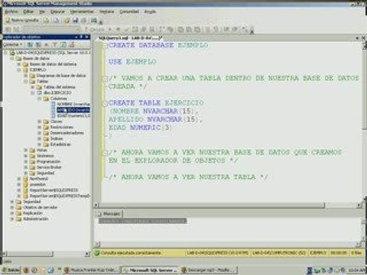Expand the Administración folder node
Screen dimensions: 367x275
click(x=12, y=218)
